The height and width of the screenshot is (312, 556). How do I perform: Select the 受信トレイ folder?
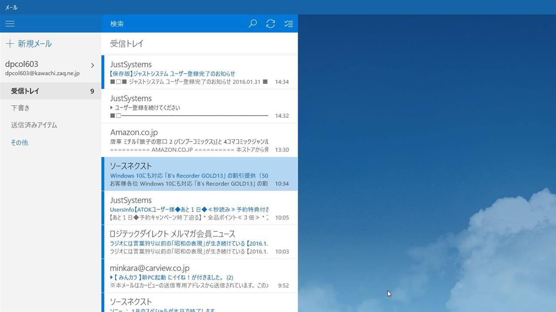(x=50, y=91)
